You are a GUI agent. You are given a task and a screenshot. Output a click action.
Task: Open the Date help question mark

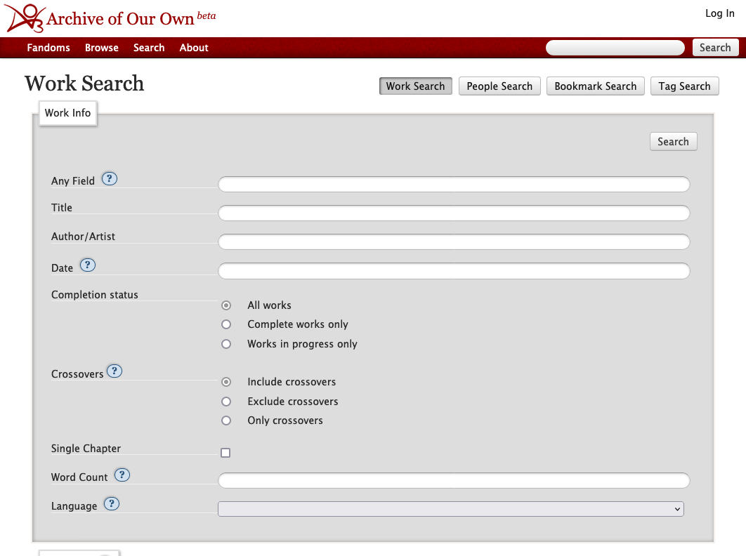[x=87, y=265]
